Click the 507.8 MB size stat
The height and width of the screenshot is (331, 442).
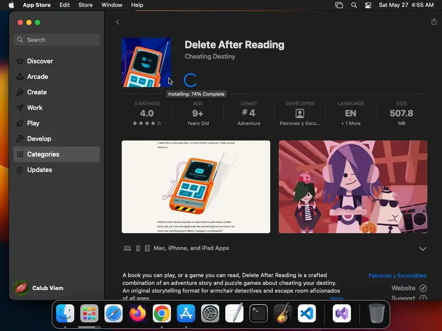pos(401,113)
